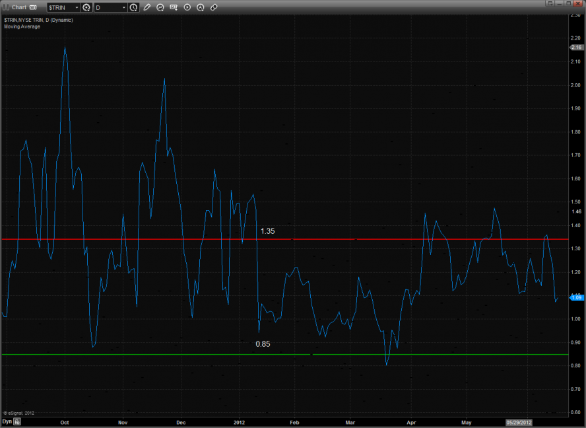Select the eraser/link tool icon

tap(214, 7)
